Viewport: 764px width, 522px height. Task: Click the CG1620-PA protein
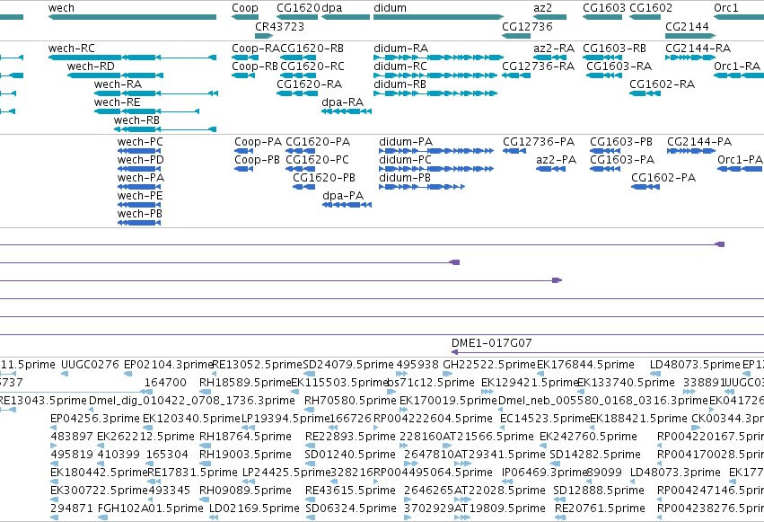pos(300,151)
